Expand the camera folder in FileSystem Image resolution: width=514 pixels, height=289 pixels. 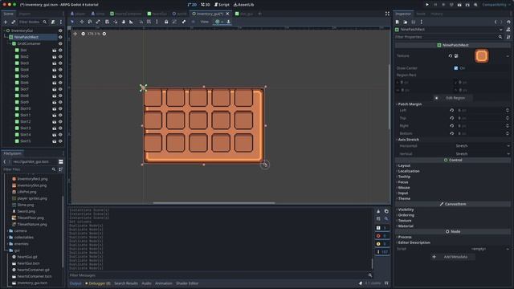point(8,231)
